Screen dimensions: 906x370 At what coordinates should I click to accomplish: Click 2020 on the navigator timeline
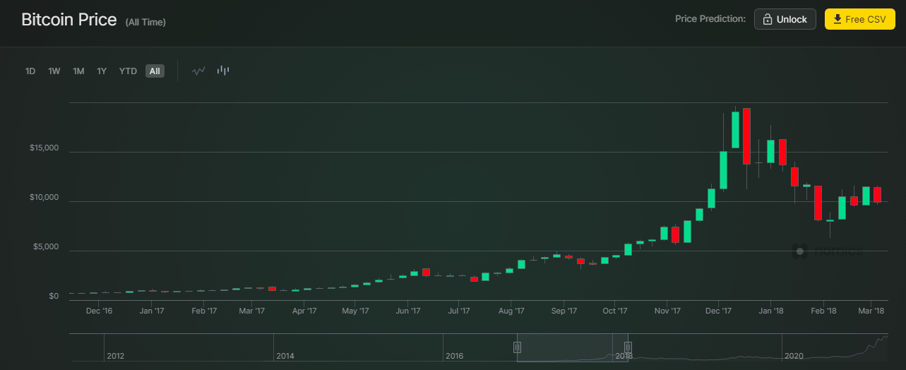point(794,356)
